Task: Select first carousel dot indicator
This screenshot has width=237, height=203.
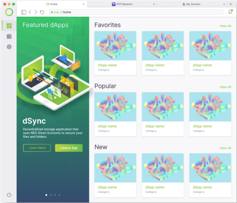Action: click(x=46, y=195)
